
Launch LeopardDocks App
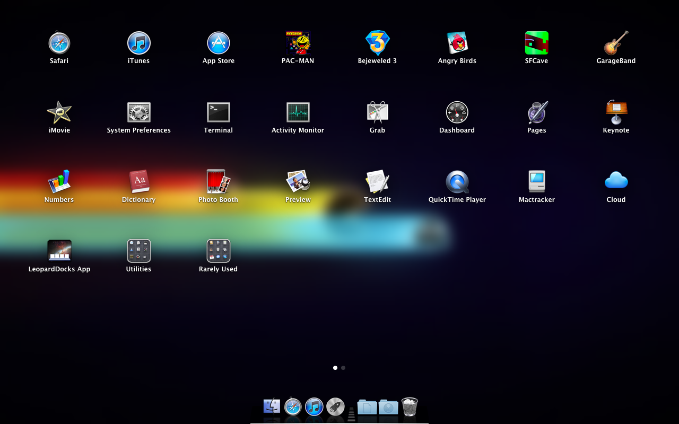coord(59,250)
